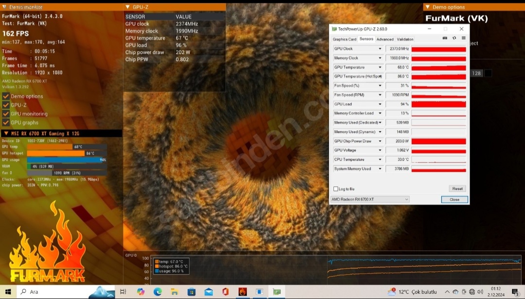Click the GPU-Z refresh icon
The image size is (525, 299).
pyautogui.click(x=454, y=38)
